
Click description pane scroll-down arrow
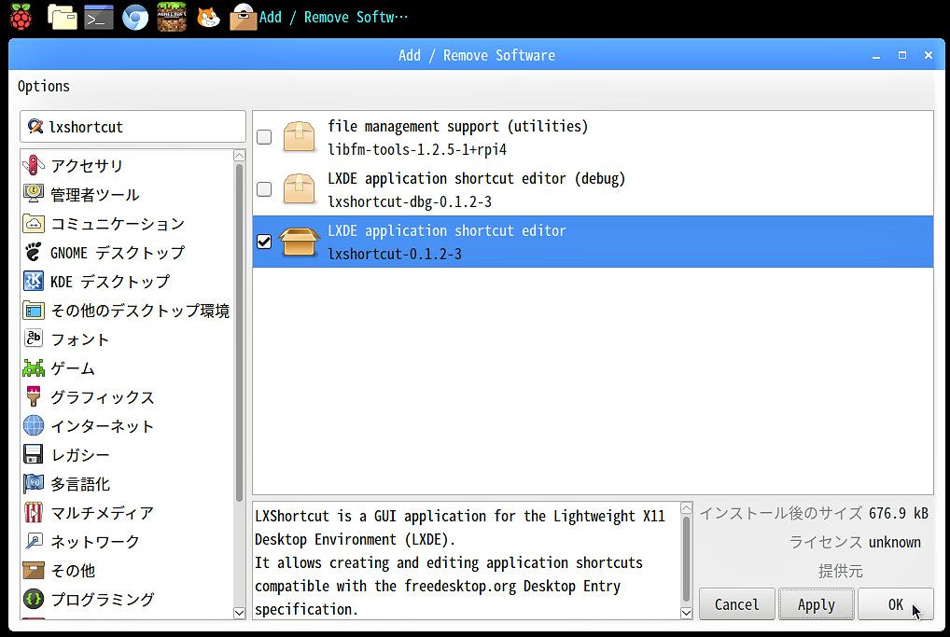[687, 613]
